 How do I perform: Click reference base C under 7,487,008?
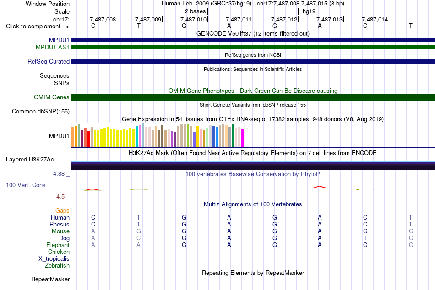pyautogui.click(x=93, y=26)
